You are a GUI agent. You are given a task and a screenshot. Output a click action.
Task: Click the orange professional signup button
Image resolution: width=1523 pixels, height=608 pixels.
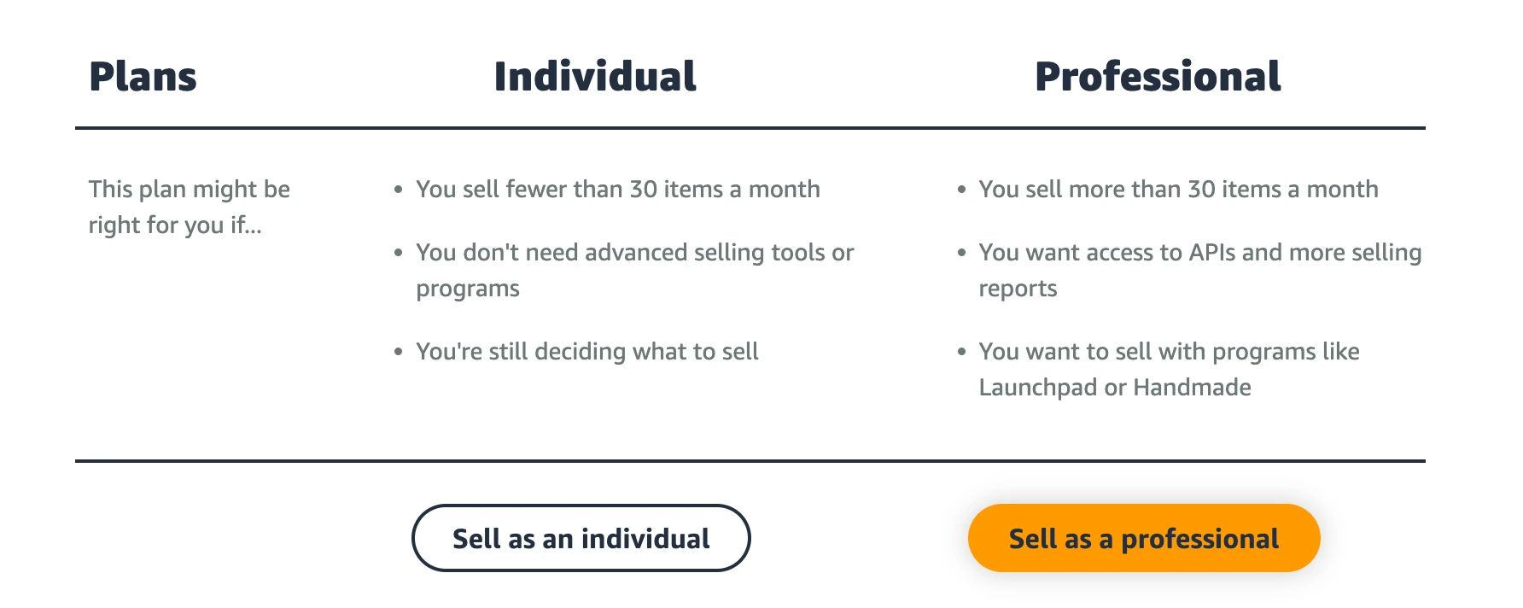tap(1144, 538)
